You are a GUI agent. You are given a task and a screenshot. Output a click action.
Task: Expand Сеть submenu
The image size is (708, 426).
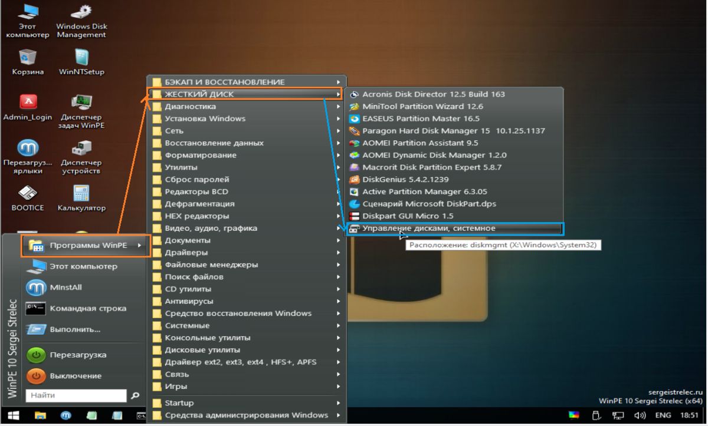pos(245,131)
